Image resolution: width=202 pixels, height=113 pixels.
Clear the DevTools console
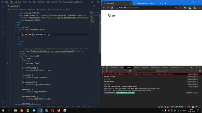click(x=107, y=71)
